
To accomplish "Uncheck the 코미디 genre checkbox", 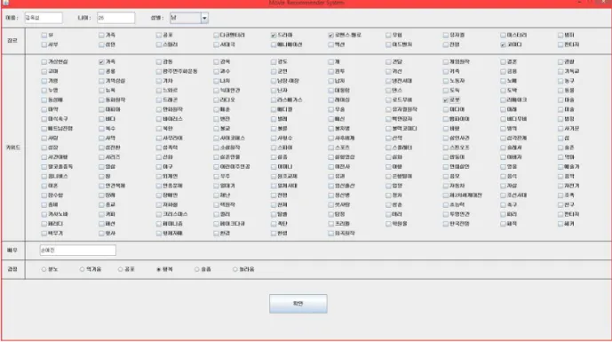I will [503, 45].
